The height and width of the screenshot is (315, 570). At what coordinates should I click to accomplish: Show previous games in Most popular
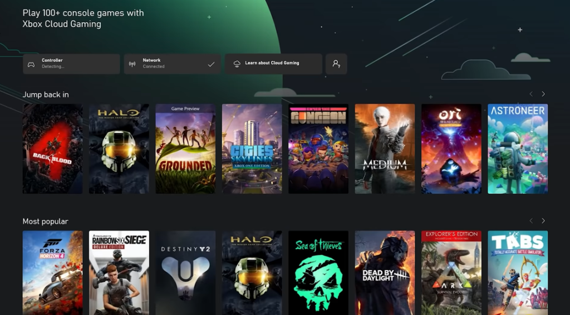[x=531, y=221]
